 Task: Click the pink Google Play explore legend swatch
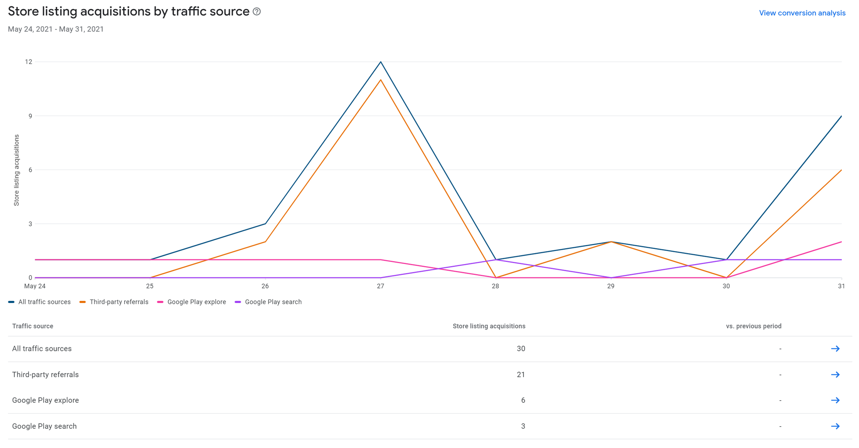pyautogui.click(x=160, y=302)
